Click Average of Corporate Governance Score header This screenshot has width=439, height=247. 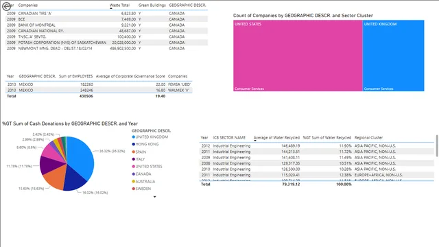tap(130, 76)
